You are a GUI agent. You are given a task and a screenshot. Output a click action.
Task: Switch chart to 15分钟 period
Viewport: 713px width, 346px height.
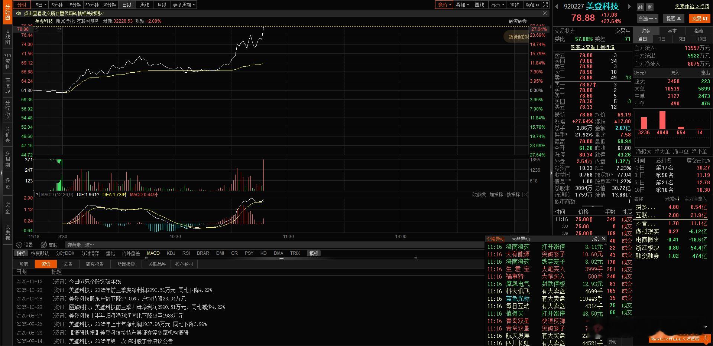tap(74, 5)
